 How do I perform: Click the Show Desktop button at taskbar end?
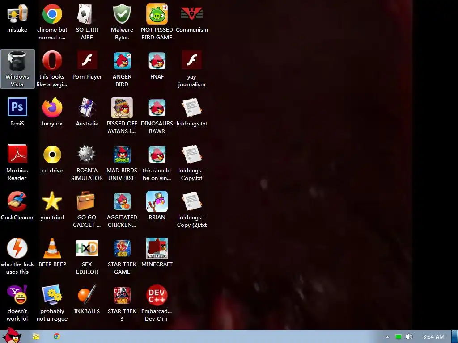pyautogui.click(x=454, y=337)
